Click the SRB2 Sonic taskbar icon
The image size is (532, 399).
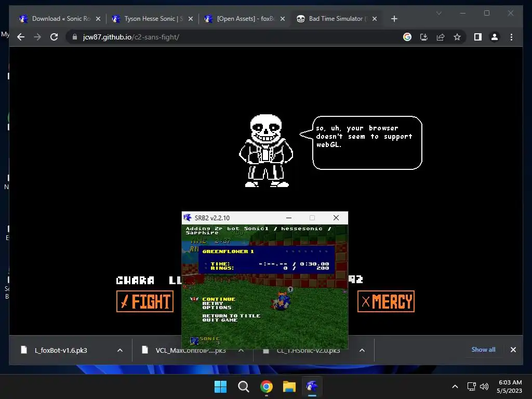coord(312,387)
